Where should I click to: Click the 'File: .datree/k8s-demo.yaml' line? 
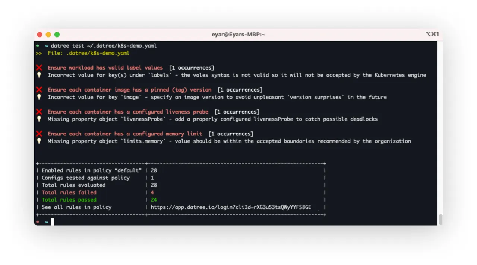pyautogui.click(x=88, y=53)
